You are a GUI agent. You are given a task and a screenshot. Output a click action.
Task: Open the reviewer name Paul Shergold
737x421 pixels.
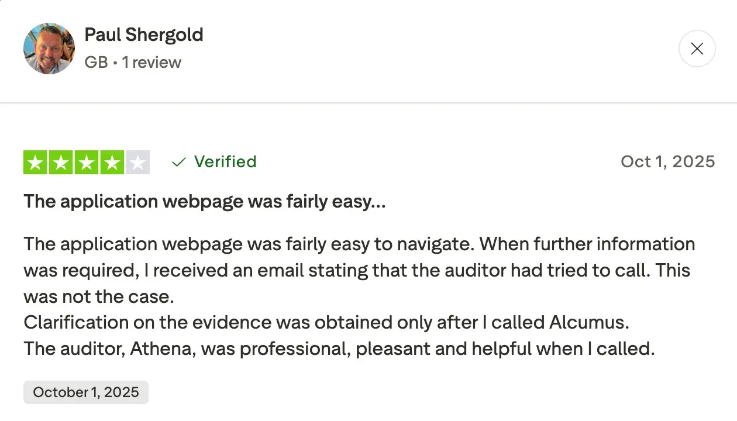pos(144,34)
